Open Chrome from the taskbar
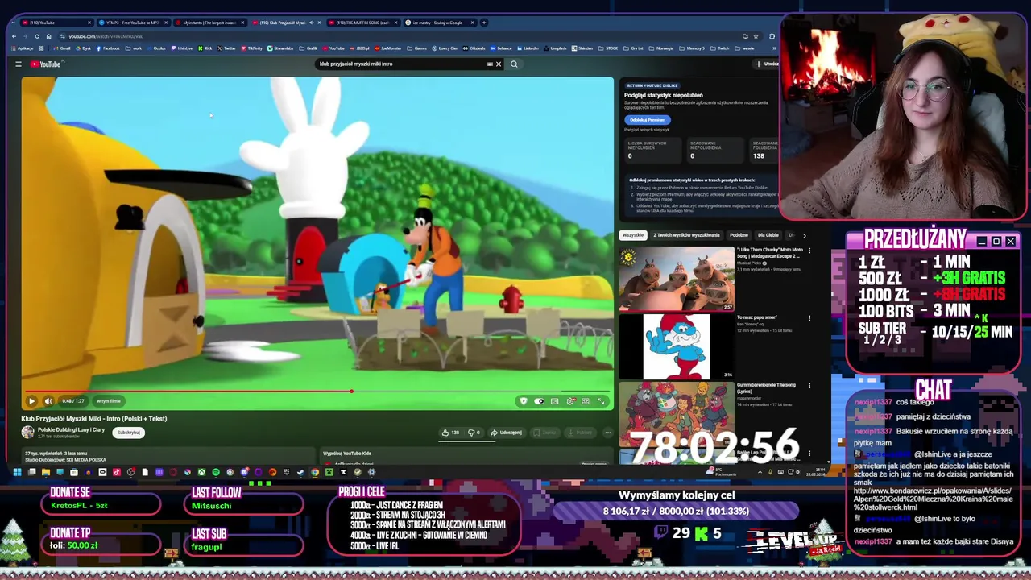1031x580 pixels. [x=315, y=472]
